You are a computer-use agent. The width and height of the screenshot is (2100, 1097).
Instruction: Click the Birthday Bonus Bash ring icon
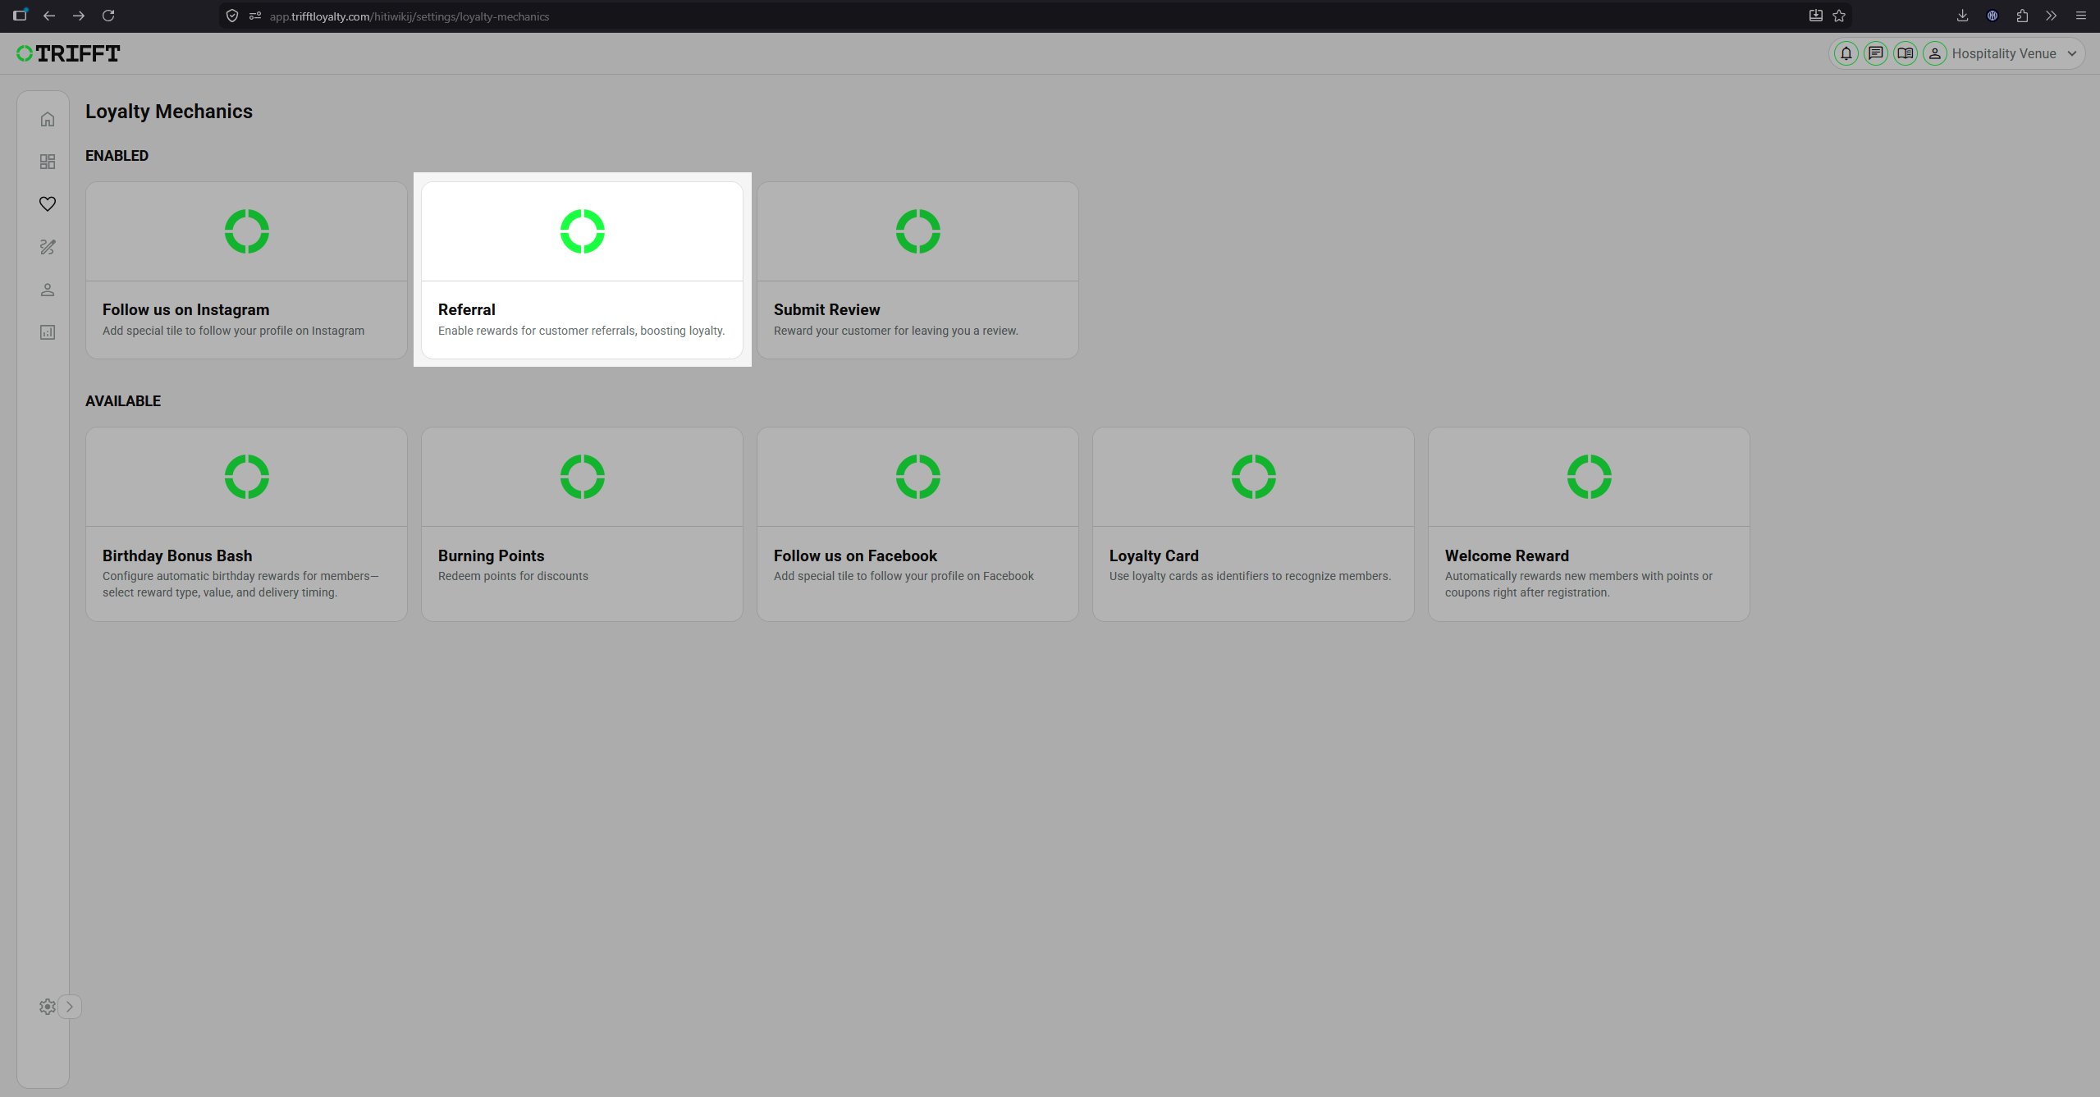pyautogui.click(x=247, y=477)
